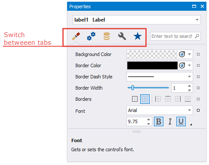Increase the font size with the up arrow
This screenshot has width=209, height=165.
(149, 119)
